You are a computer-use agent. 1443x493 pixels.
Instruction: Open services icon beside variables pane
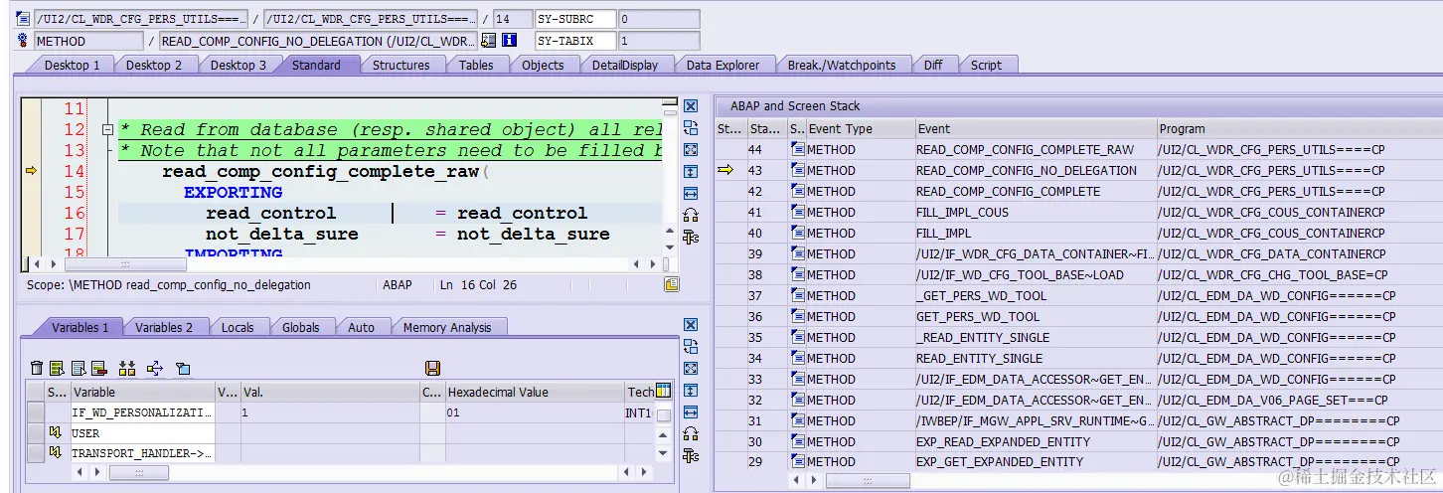tap(691, 433)
